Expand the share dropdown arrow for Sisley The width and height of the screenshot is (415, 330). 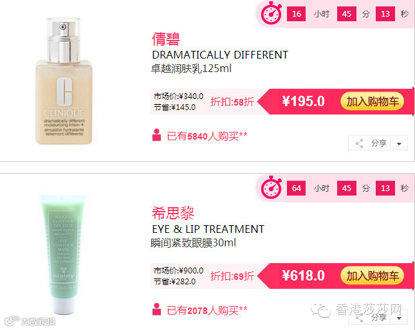point(399,318)
